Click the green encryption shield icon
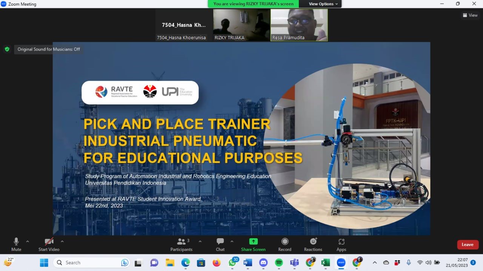 (x=7, y=49)
